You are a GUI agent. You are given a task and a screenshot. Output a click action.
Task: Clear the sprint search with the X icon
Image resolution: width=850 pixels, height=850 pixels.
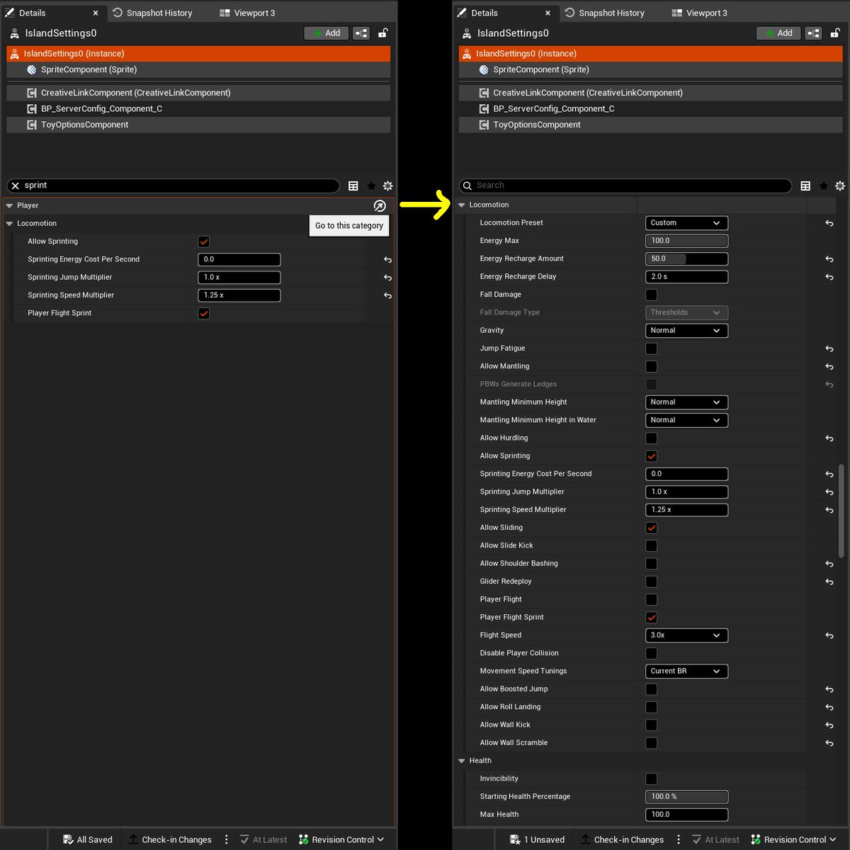(15, 186)
